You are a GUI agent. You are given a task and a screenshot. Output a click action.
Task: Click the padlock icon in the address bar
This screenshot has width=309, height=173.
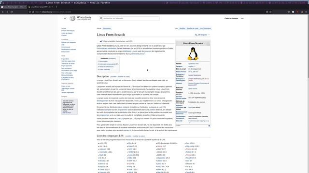[33, 12]
